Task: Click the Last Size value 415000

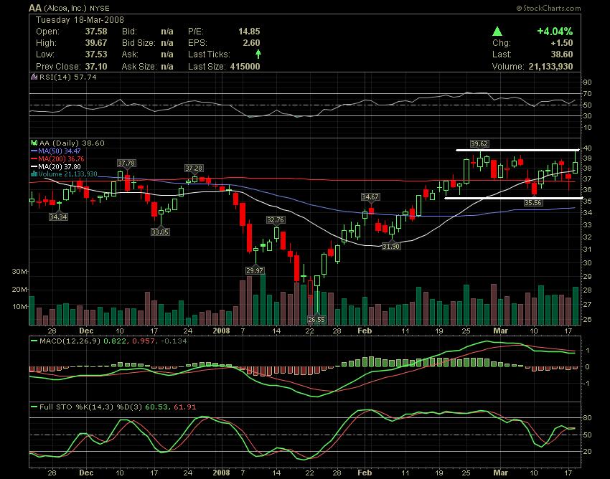Action: [x=245, y=67]
